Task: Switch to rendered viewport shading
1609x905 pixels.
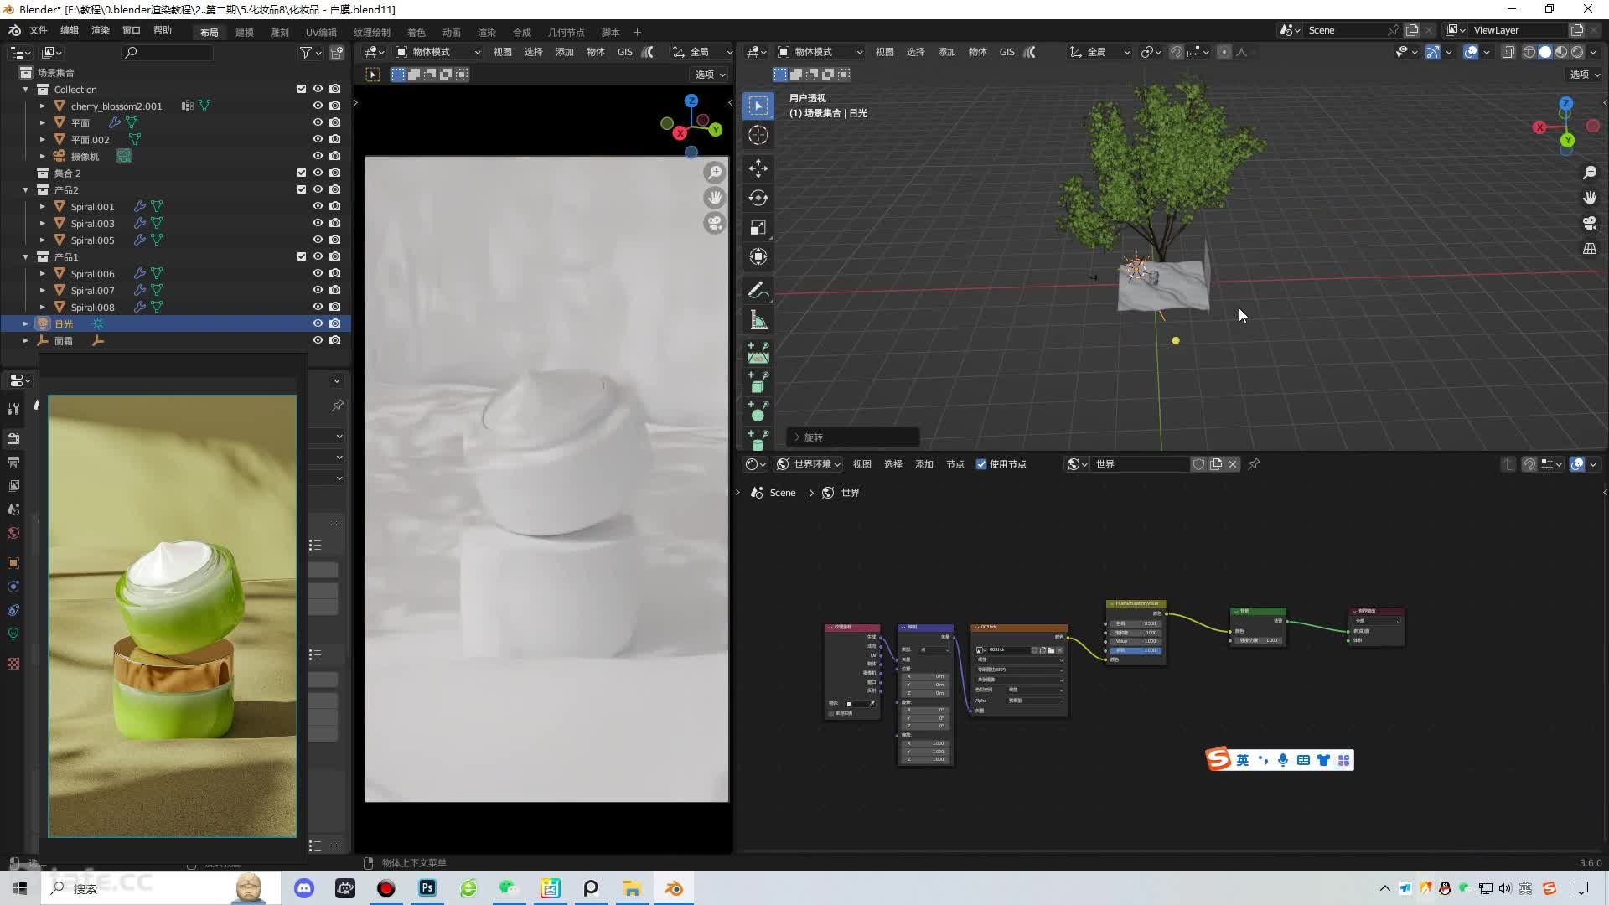Action: (x=1578, y=52)
